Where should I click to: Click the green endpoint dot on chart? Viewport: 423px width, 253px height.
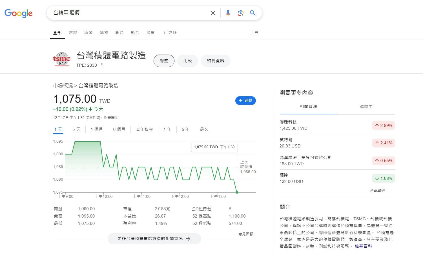tap(237, 192)
